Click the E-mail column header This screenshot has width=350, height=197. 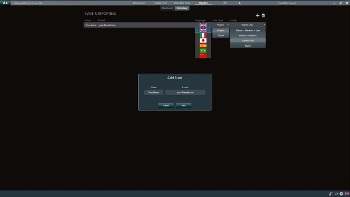101,20
